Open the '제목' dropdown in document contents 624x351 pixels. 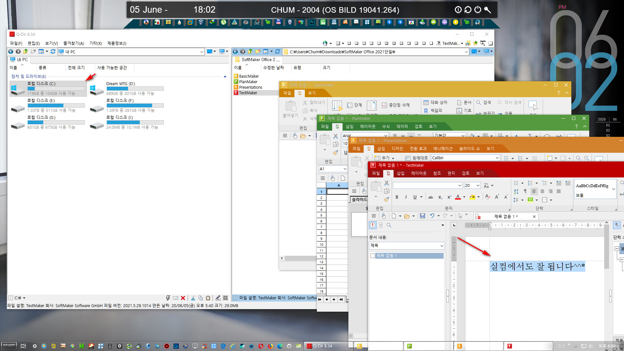point(442,246)
